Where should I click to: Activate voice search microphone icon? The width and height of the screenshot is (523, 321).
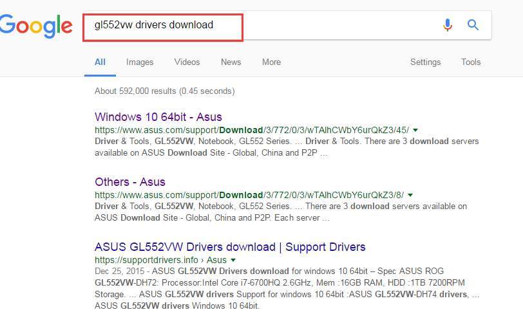(x=448, y=25)
